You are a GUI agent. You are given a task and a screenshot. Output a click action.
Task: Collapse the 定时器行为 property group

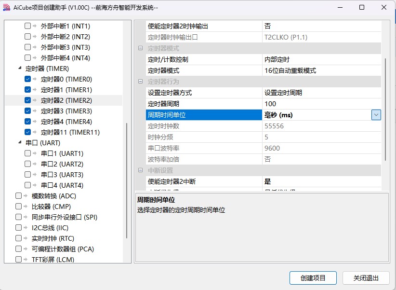coord(140,82)
